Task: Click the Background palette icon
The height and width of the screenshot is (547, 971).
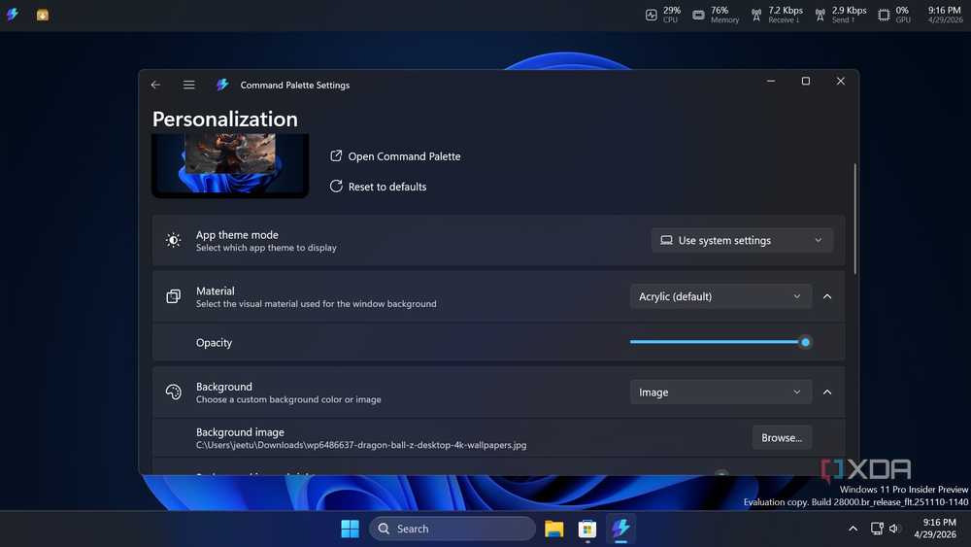Action: (x=174, y=393)
